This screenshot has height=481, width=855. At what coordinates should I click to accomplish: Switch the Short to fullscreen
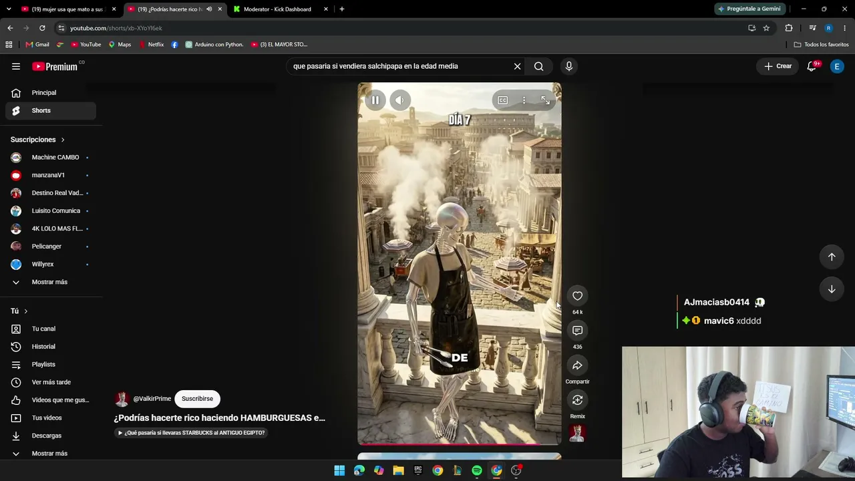point(545,100)
